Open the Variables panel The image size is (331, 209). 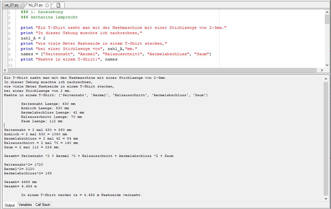[x=25, y=205]
